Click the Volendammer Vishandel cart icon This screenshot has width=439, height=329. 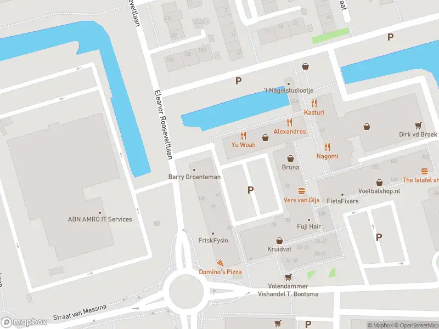[x=288, y=277]
